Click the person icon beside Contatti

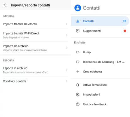(x=78, y=21)
